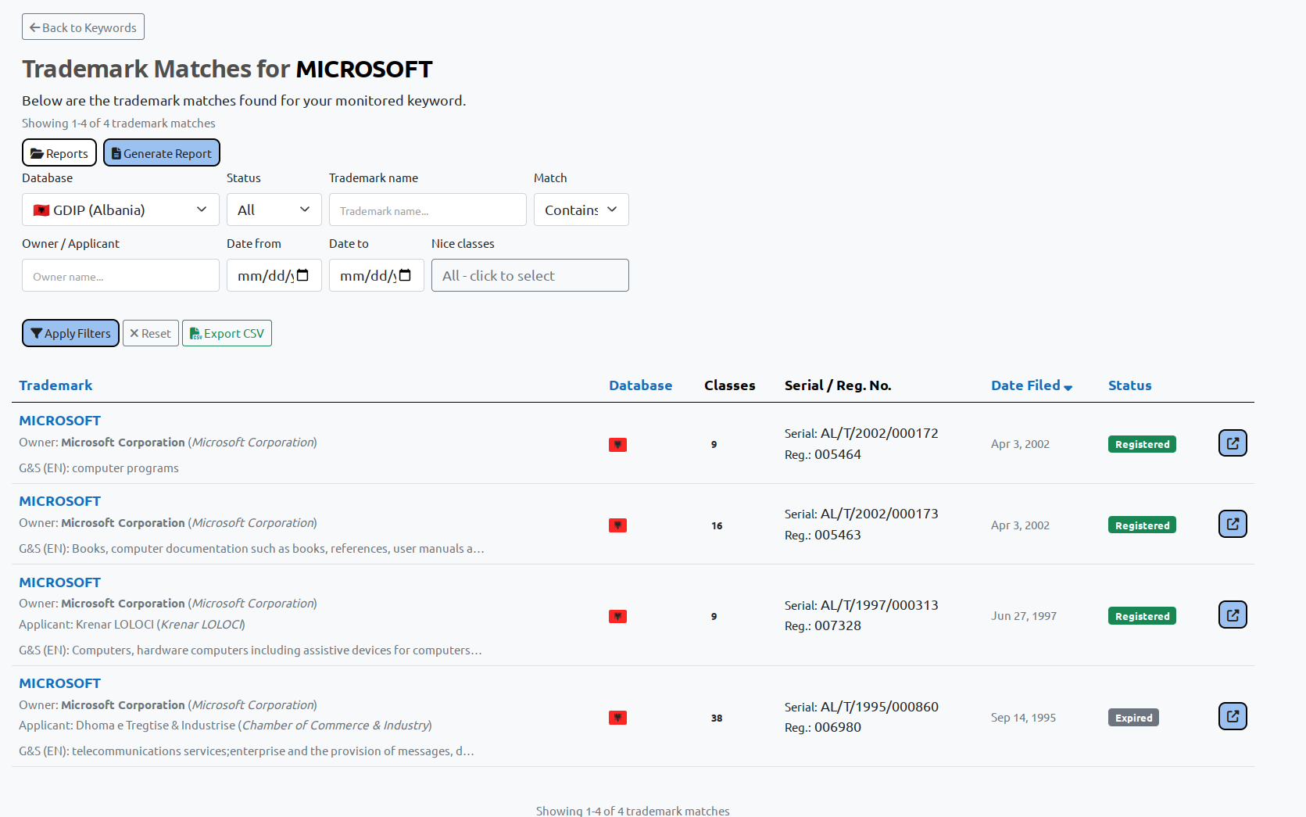Click Registered badge for serial AL/T/1997/000313

1142,616
